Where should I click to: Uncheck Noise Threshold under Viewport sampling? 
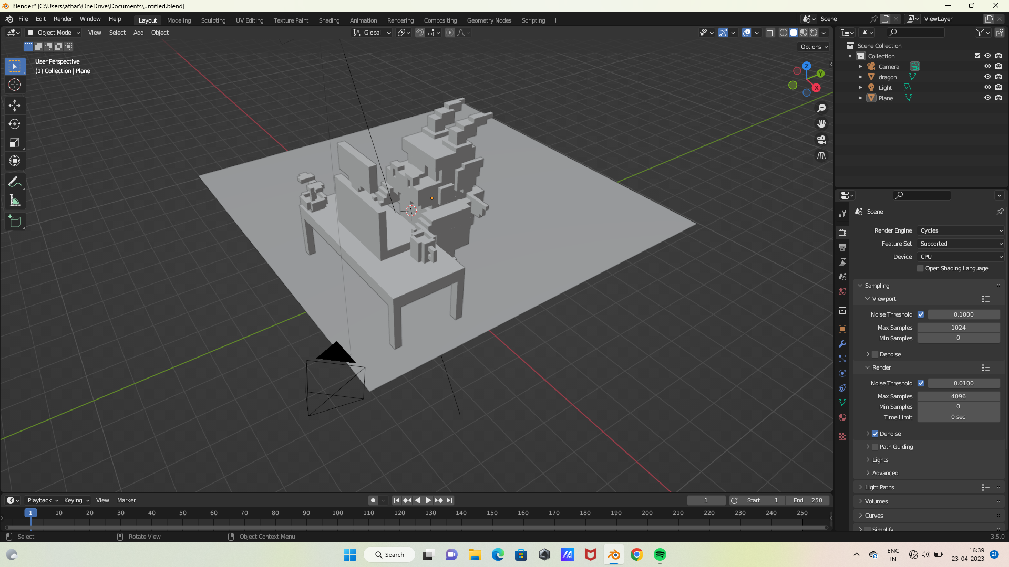921,314
